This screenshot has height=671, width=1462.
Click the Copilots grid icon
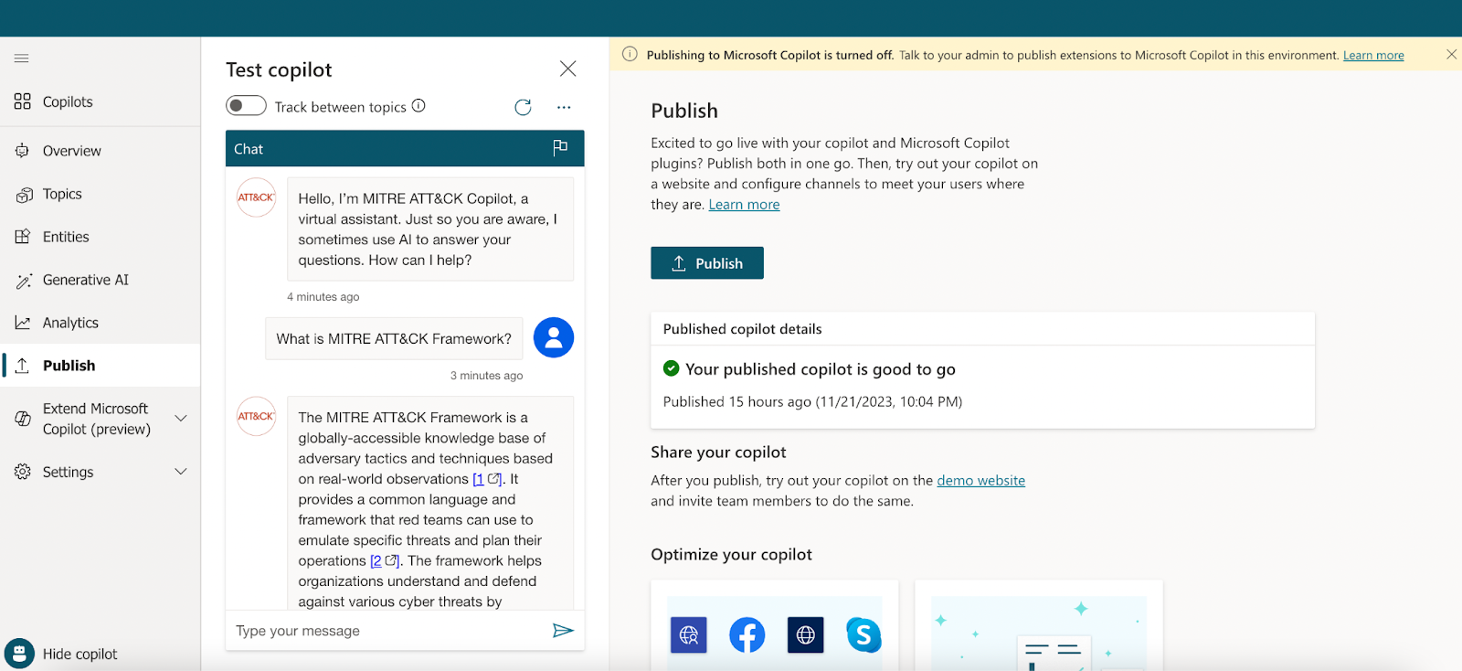(x=23, y=101)
